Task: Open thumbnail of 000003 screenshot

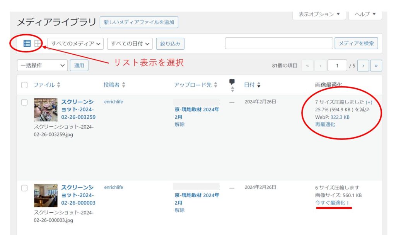Action: click(46, 195)
